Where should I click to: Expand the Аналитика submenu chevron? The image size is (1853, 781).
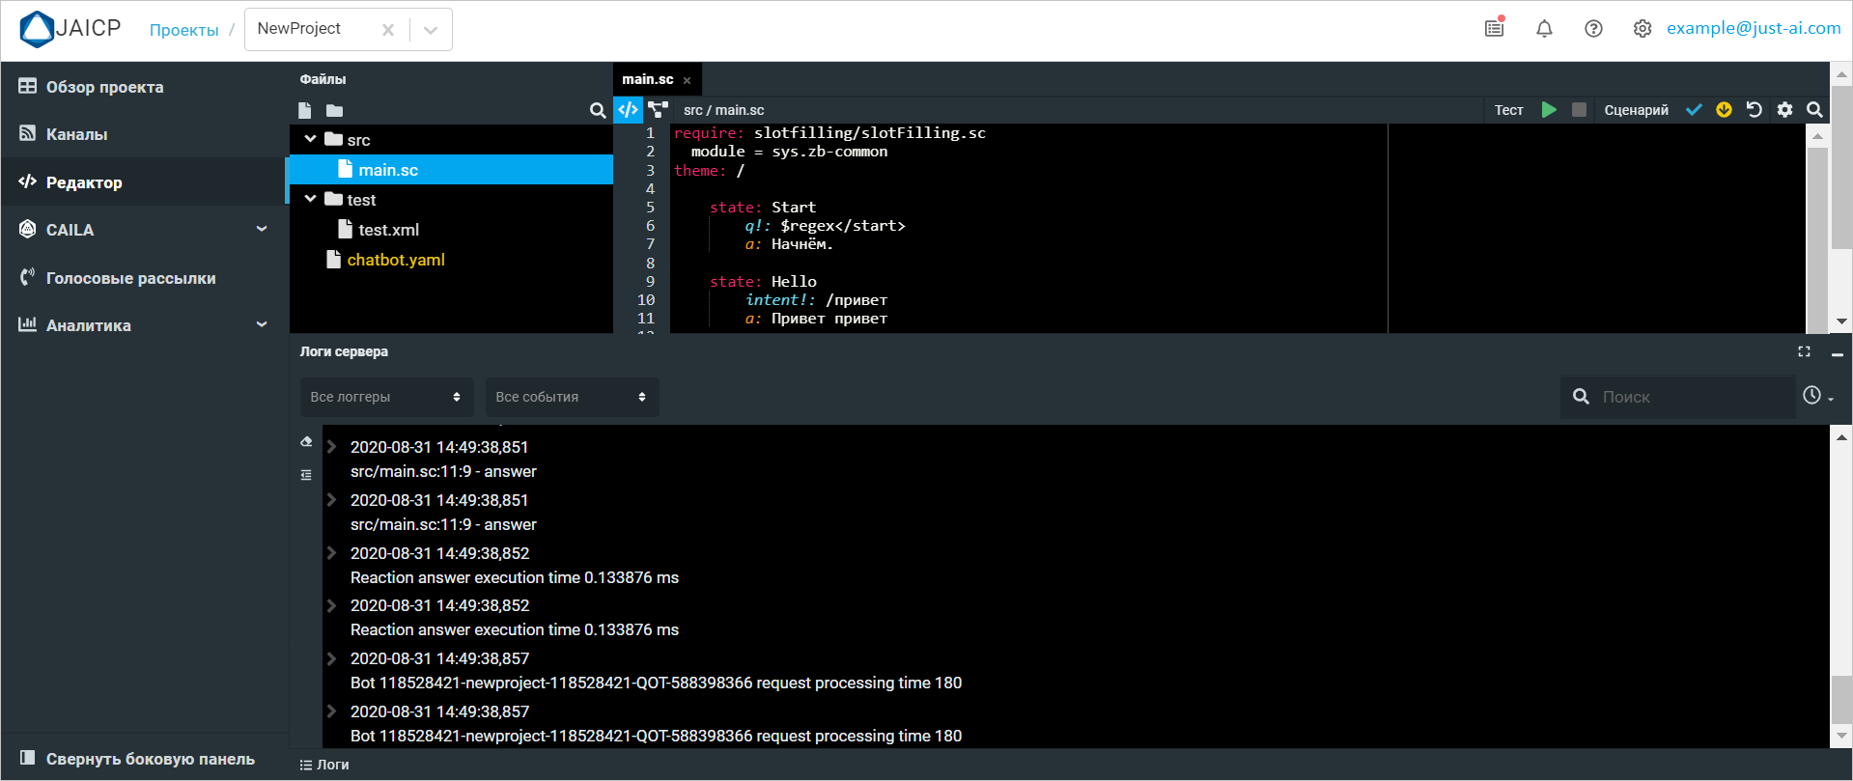coord(262,324)
